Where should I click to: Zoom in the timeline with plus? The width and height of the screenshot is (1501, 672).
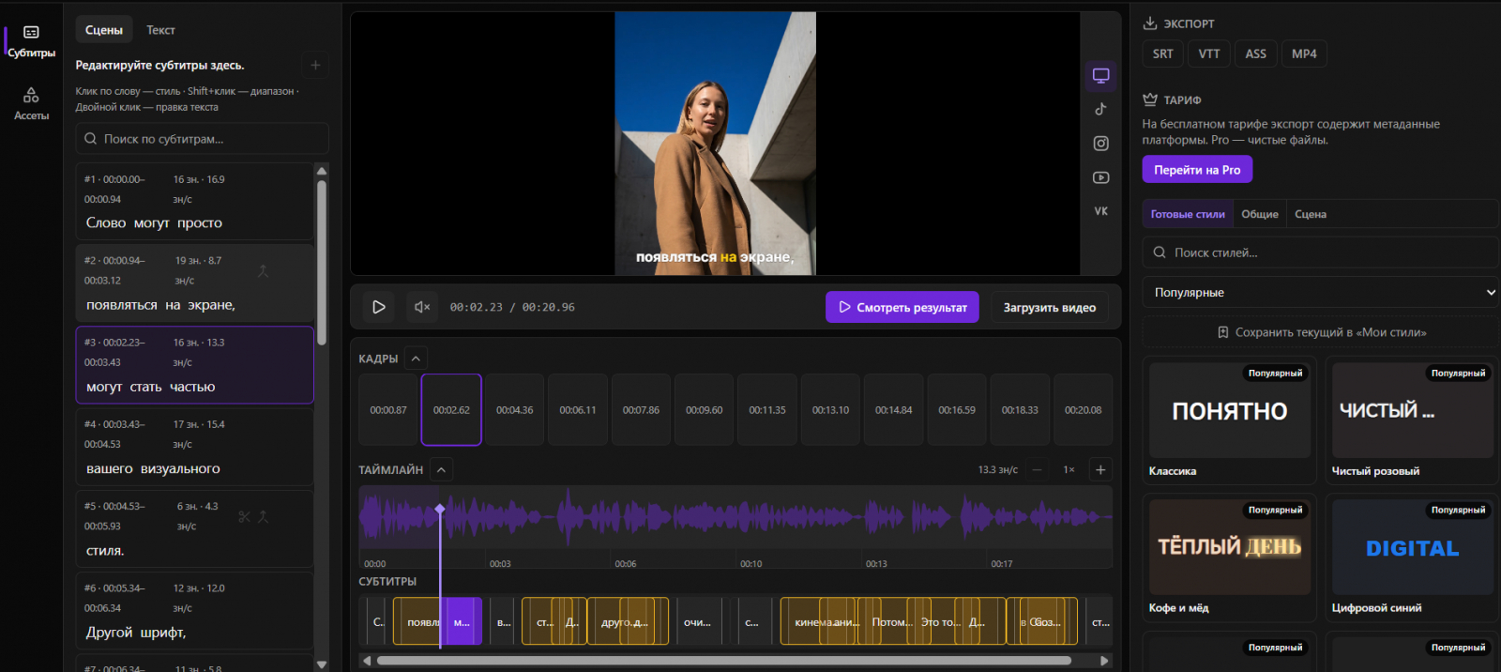coord(1100,469)
